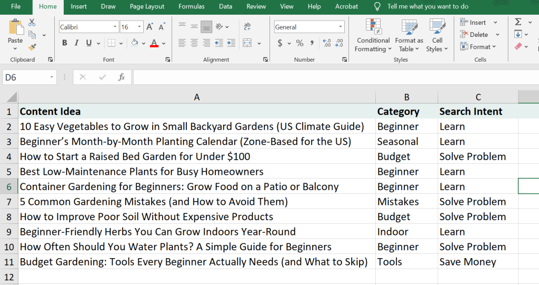Toggle Bold formatting
The width and height of the screenshot is (539, 285).
pyautogui.click(x=65, y=43)
